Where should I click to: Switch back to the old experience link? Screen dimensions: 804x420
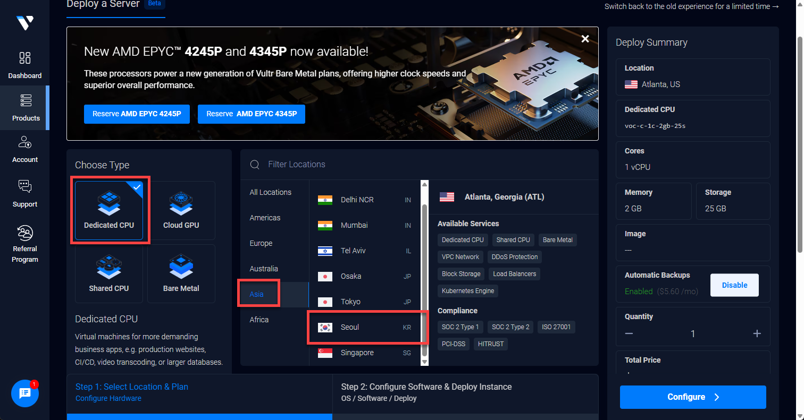(692, 6)
